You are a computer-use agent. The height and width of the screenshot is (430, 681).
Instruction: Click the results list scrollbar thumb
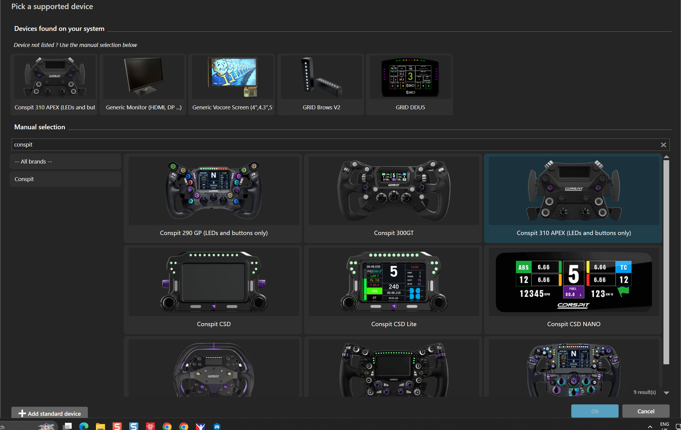click(x=666, y=262)
